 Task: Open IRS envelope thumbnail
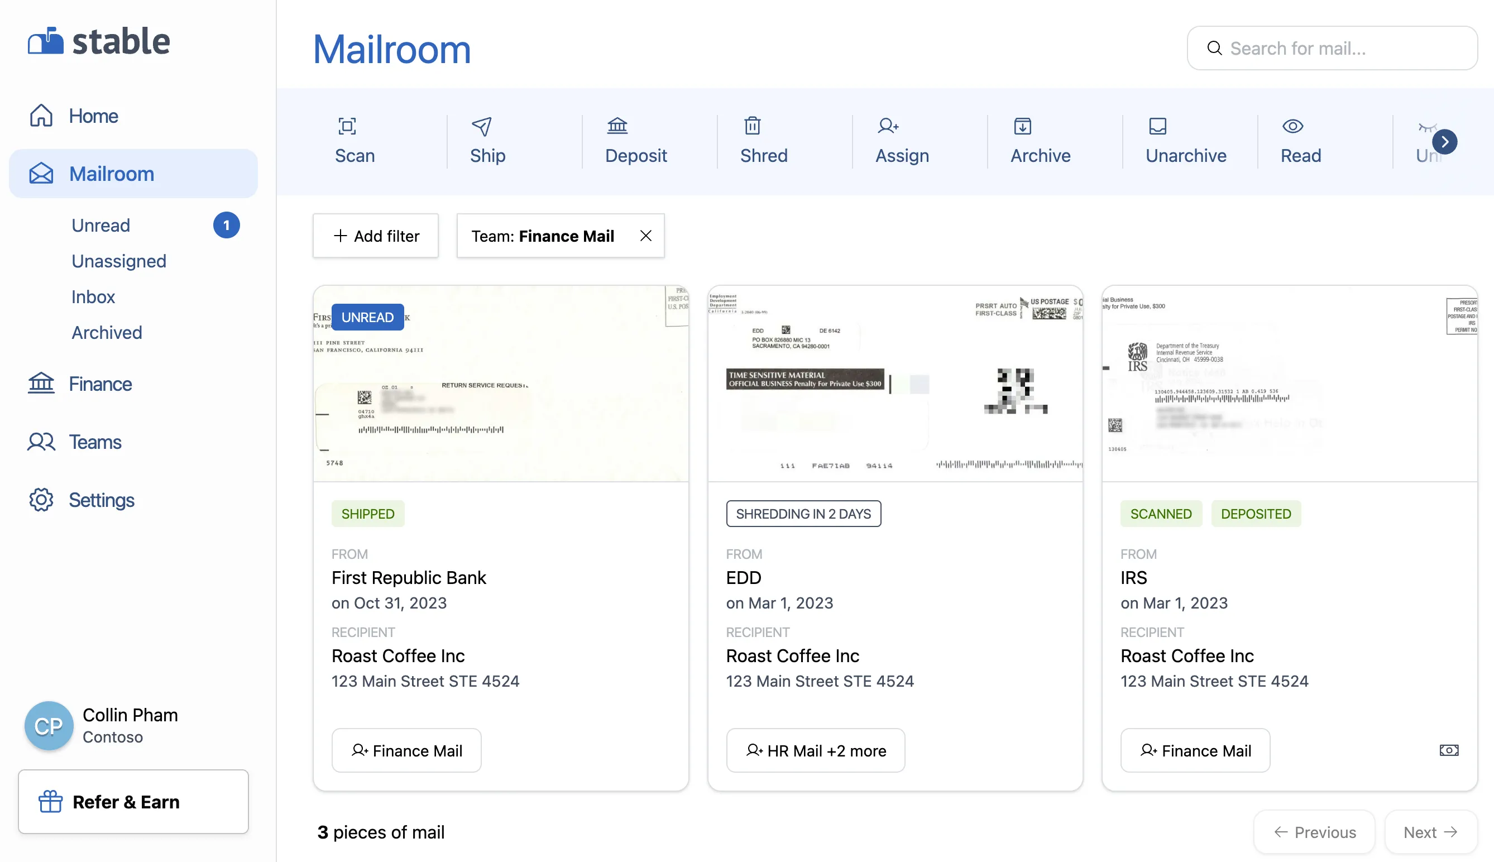point(1289,384)
